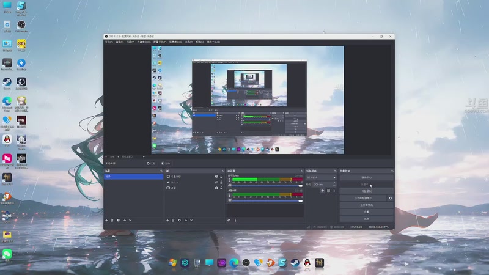Open the 编辑(E) menu
Screen dimensions: 489x275
tap(119, 42)
